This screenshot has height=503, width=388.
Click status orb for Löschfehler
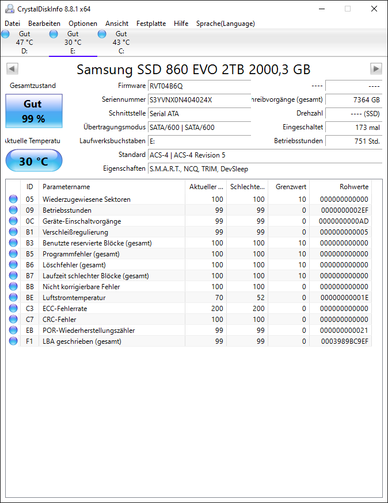[x=13, y=264]
